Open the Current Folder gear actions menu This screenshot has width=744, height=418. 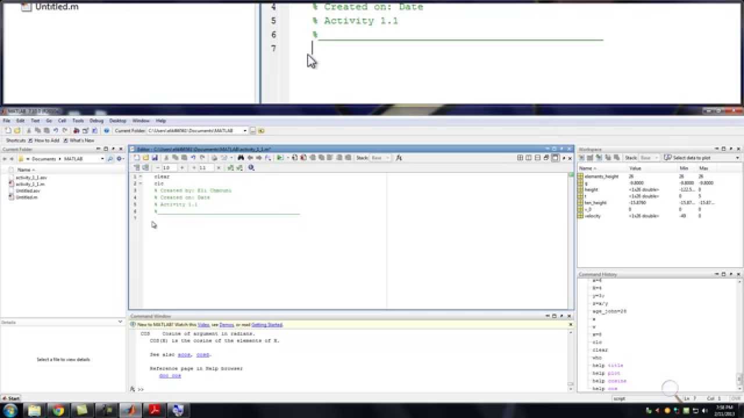(120, 158)
